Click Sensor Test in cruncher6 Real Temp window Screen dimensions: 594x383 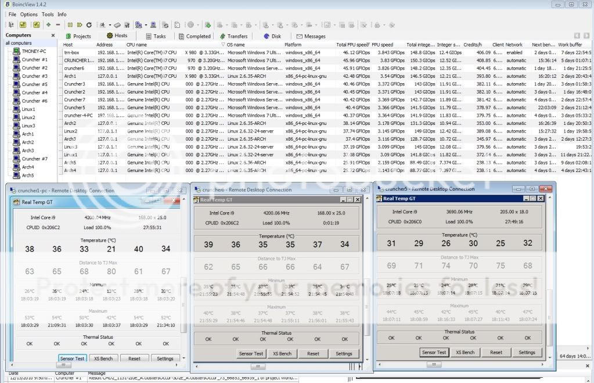pos(251,353)
